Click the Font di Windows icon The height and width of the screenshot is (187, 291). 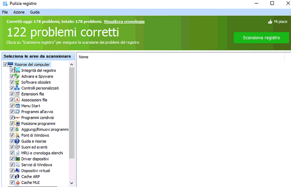[17, 135]
